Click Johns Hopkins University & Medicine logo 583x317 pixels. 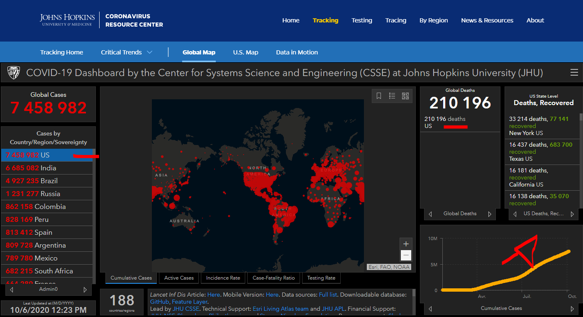[67, 20]
